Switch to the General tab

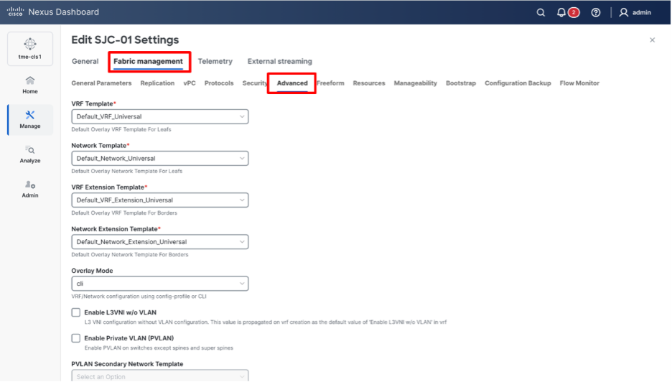point(85,61)
